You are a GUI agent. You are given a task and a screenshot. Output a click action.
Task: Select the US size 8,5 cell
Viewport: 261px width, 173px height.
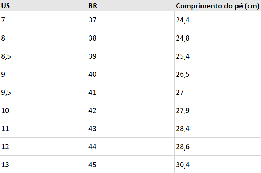click(6, 56)
